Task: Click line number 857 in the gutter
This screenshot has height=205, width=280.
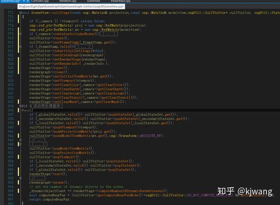Action: [x=11, y=174]
